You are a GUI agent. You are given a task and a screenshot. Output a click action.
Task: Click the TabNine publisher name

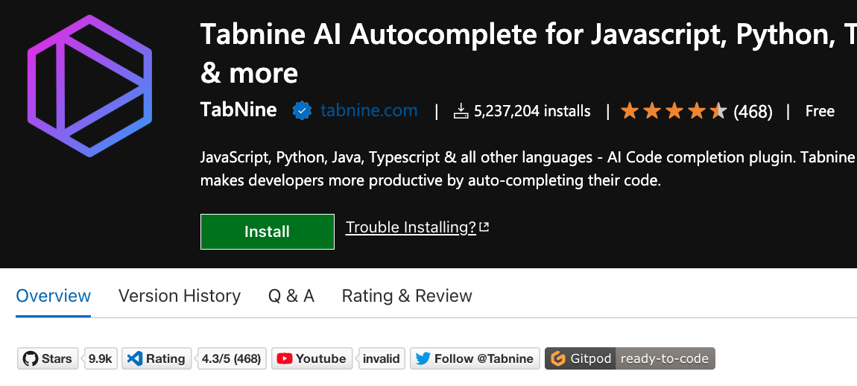click(238, 111)
